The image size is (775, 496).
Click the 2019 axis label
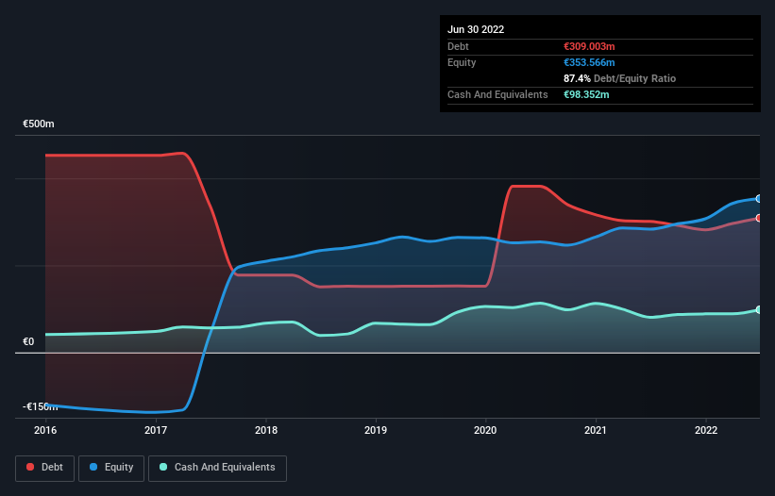(x=376, y=430)
